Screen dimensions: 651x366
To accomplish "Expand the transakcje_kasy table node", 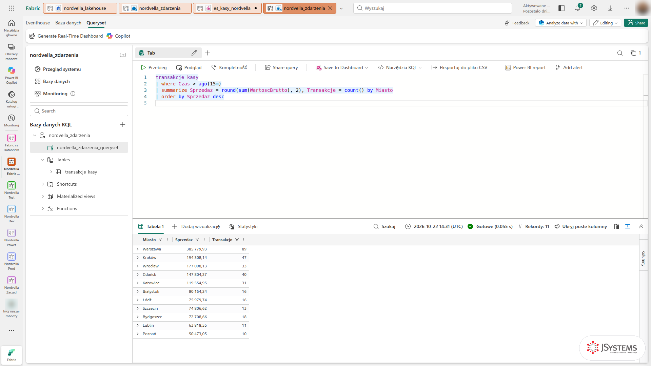I will [51, 172].
